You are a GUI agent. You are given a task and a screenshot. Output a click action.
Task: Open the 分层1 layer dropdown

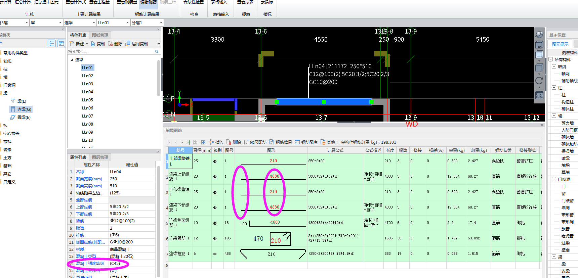[161, 23]
